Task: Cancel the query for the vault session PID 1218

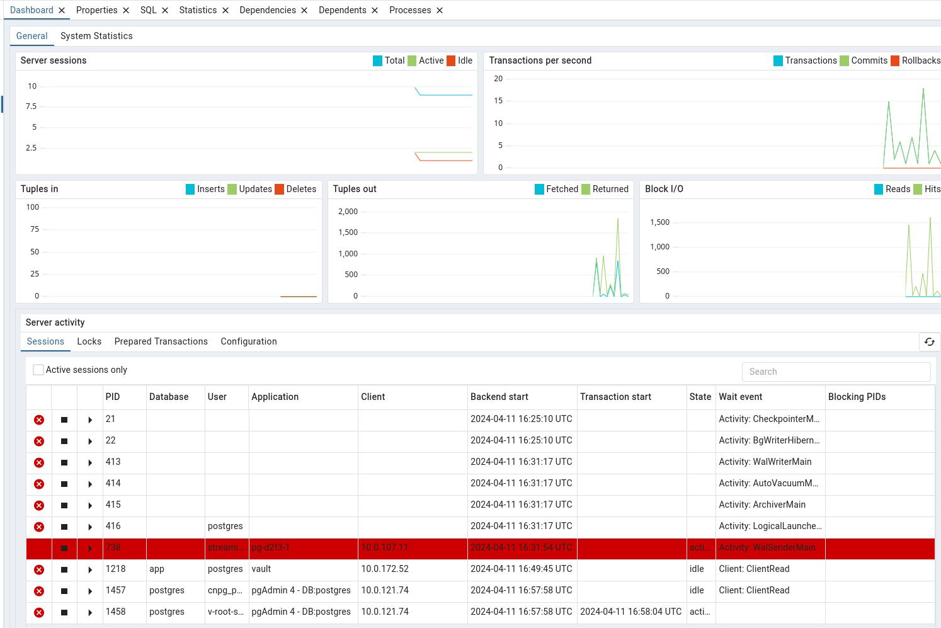Action: 39,569
